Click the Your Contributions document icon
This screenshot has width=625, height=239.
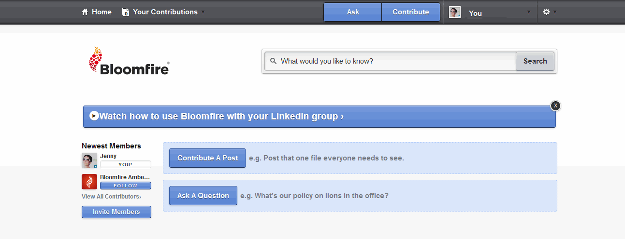tap(126, 12)
